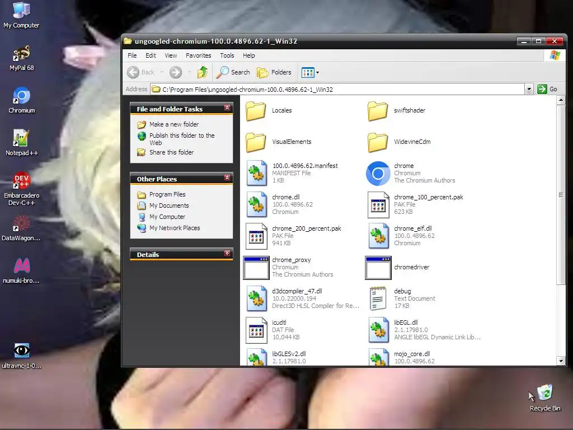Select the ultravnc desktop icon

point(22,356)
